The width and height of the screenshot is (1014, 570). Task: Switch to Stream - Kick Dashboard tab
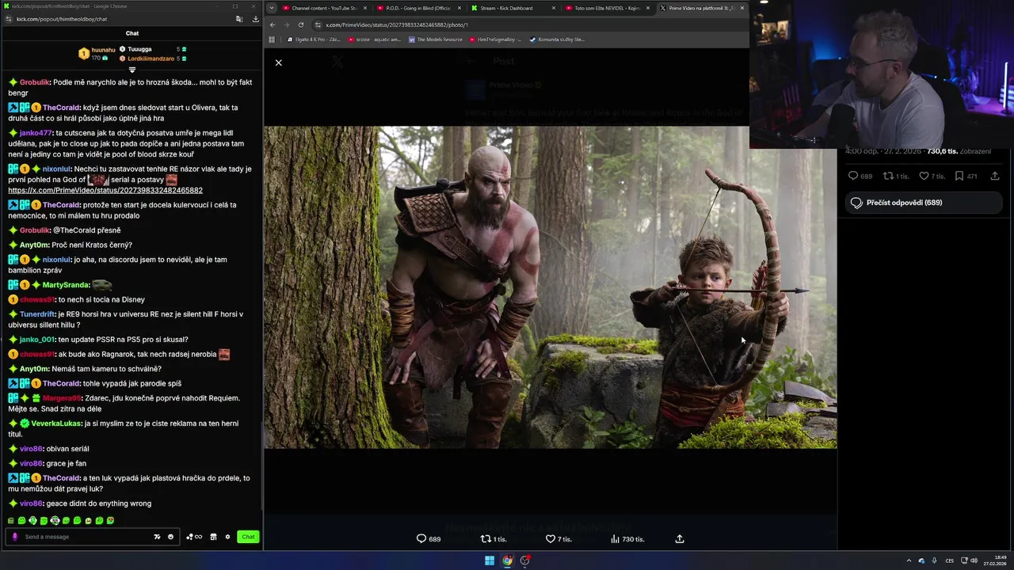click(513, 8)
